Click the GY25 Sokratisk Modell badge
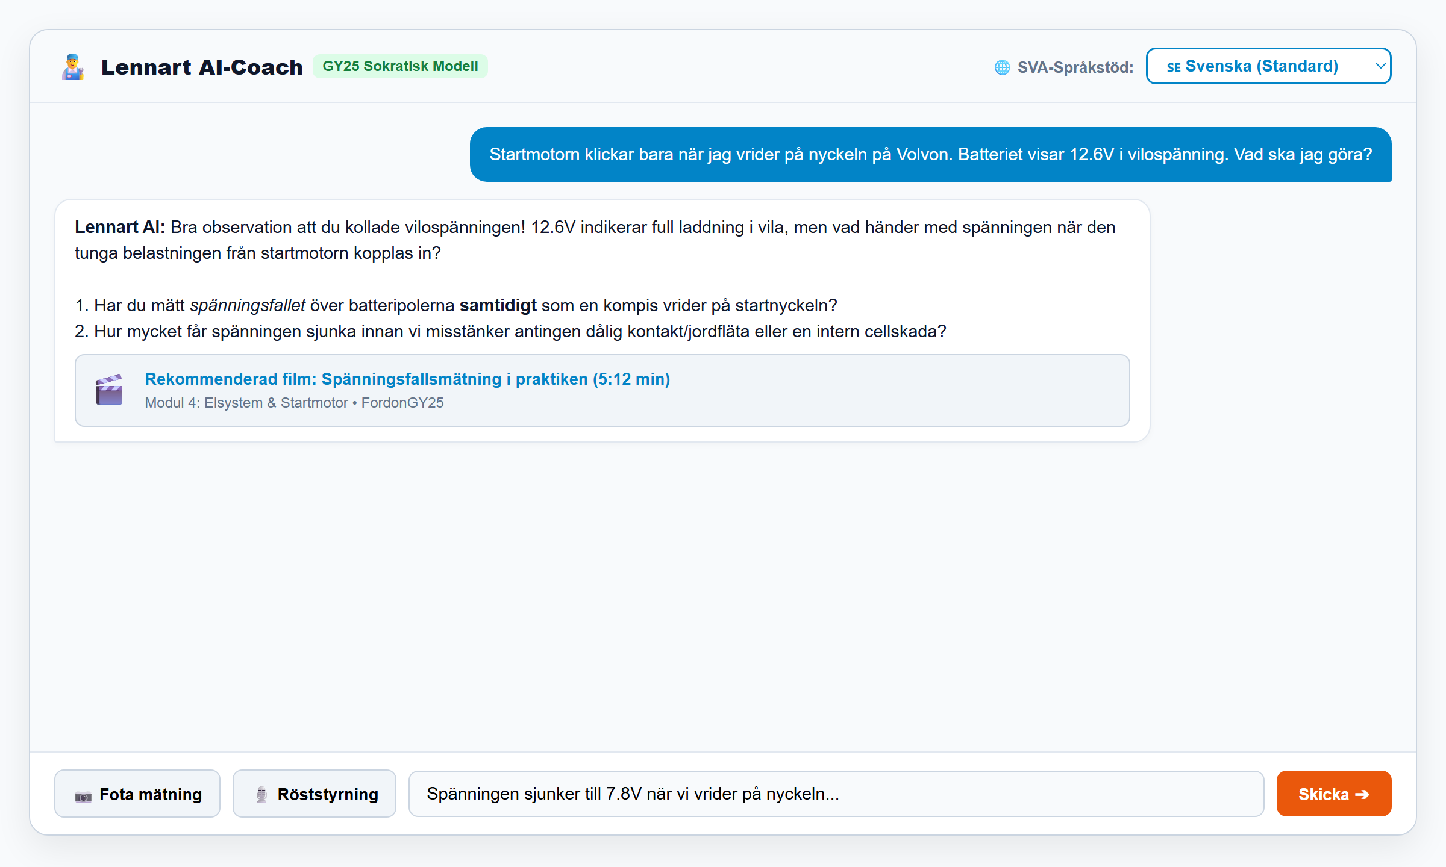This screenshot has width=1446, height=867. tap(400, 66)
